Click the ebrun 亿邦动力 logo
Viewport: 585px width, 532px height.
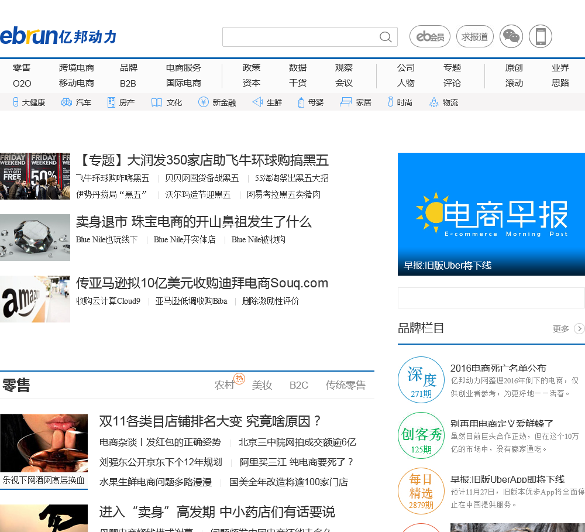point(58,36)
